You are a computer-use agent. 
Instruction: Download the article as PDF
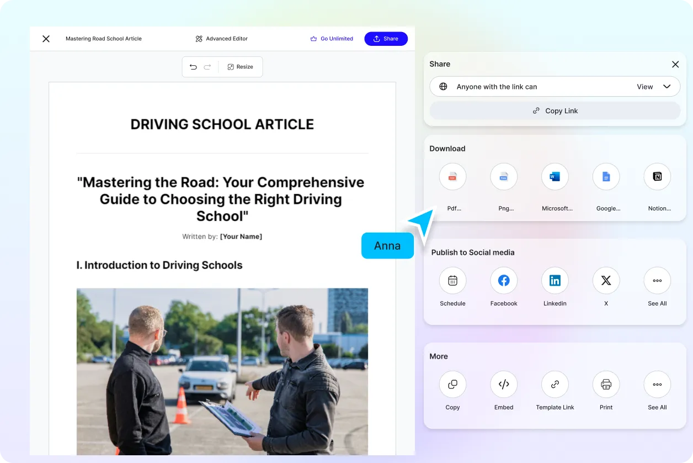(x=452, y=177)
